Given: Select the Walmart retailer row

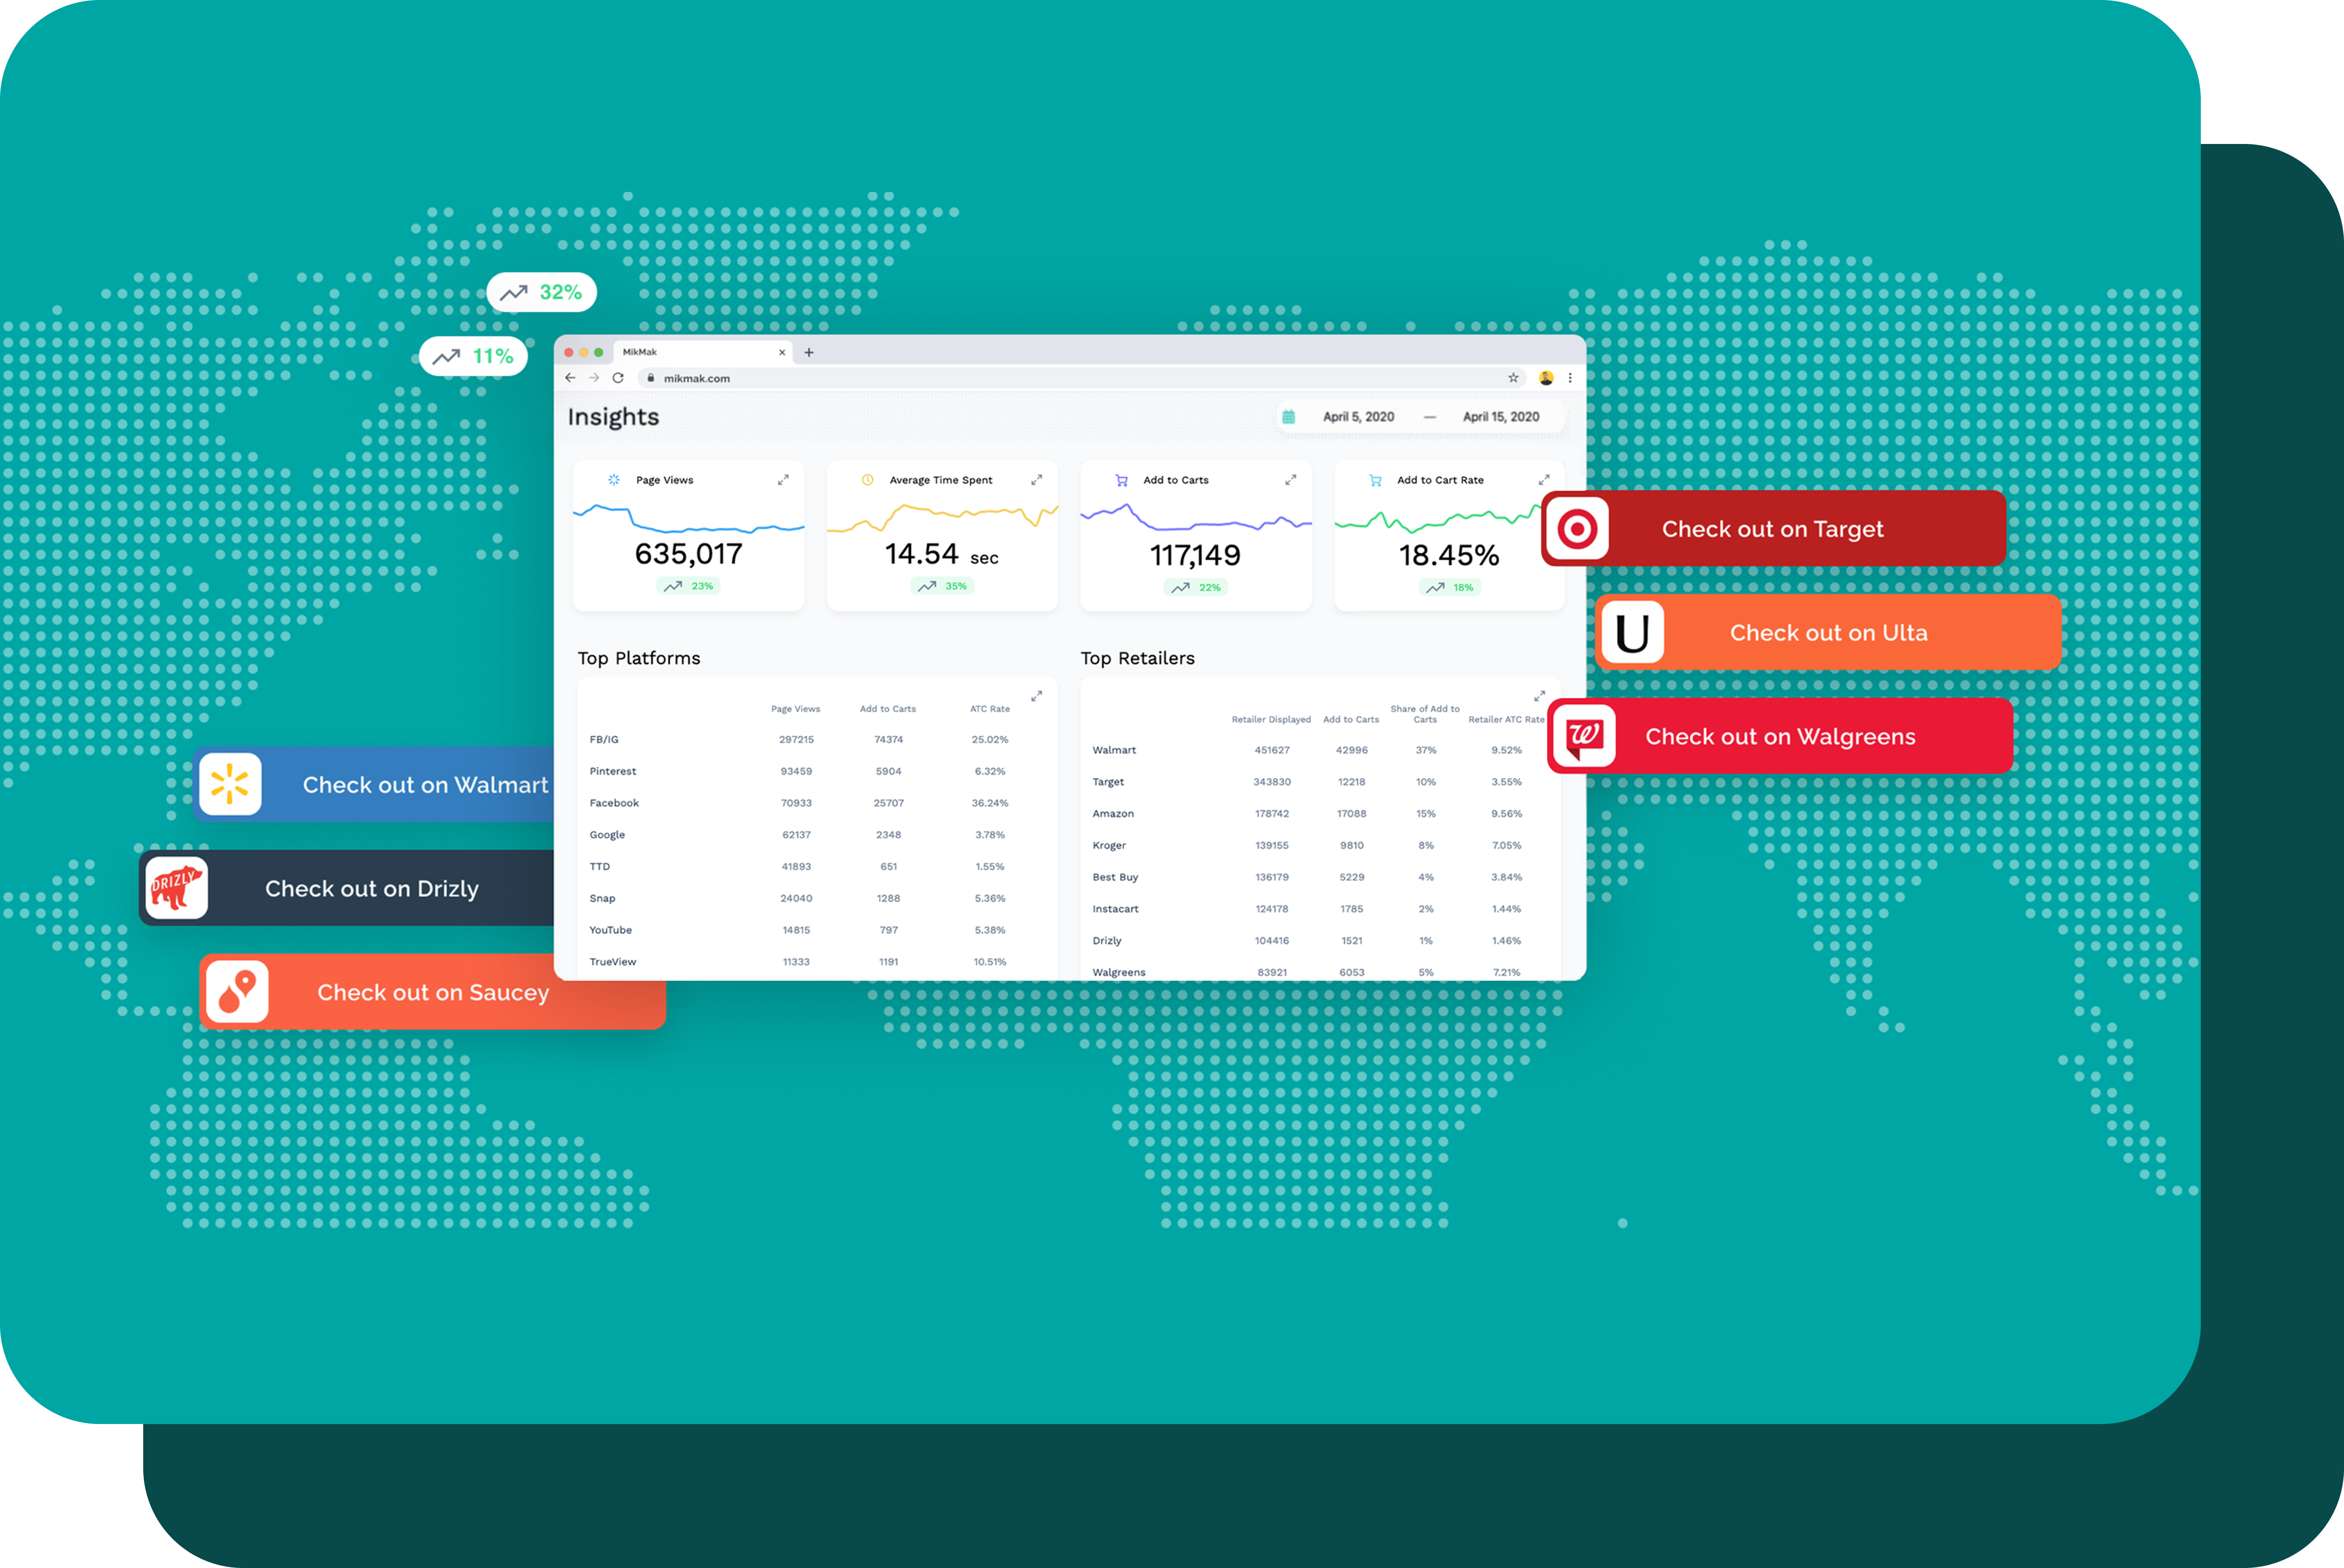Looking at the screenshot, I should point(1320,750).
